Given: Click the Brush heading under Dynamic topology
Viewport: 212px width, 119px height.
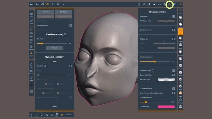Looking at the screenshot, I should (x=54, y=61).
